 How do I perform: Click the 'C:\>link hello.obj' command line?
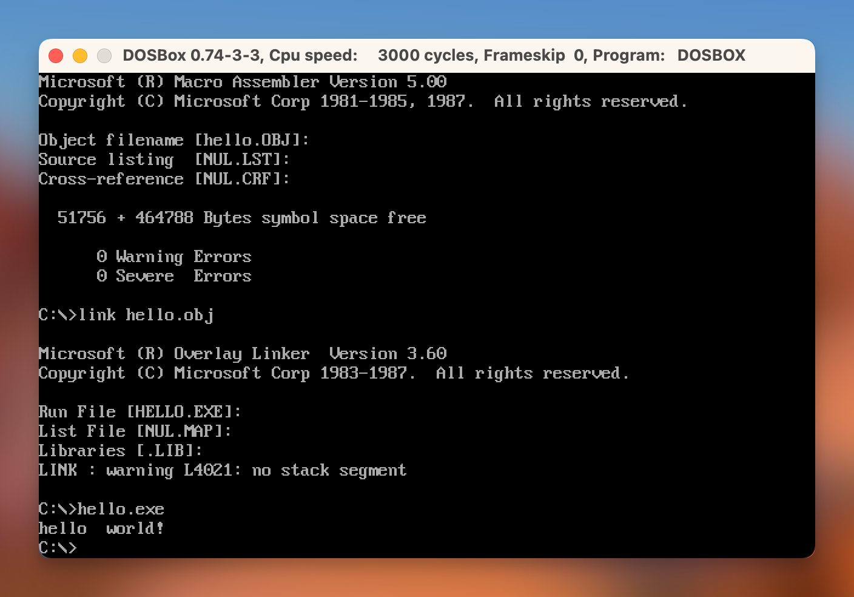(126, 315)
